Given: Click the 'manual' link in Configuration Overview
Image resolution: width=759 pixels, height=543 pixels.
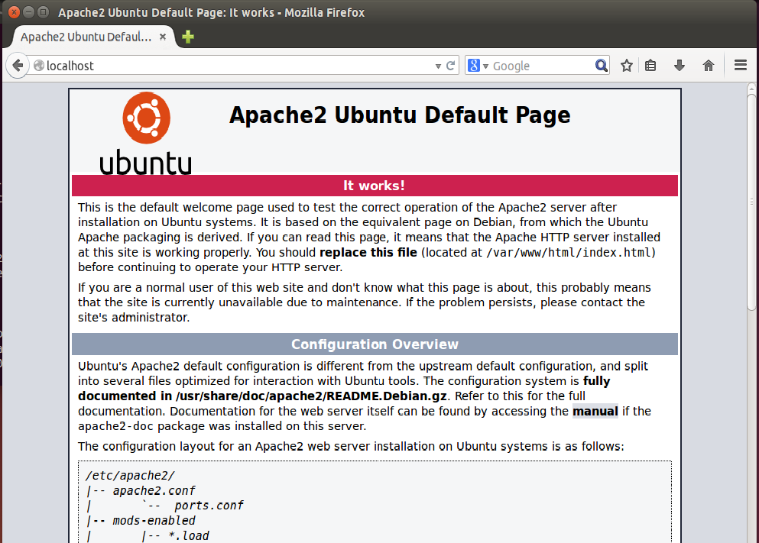Looking at the screenshot, I should tap(595, 411).
